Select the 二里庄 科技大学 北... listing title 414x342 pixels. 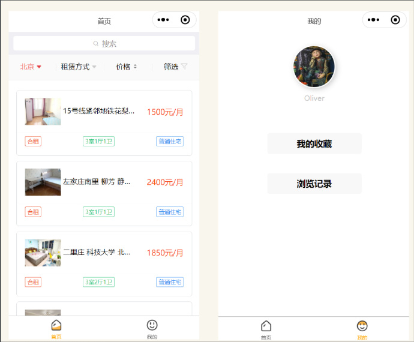coord(97,252)
